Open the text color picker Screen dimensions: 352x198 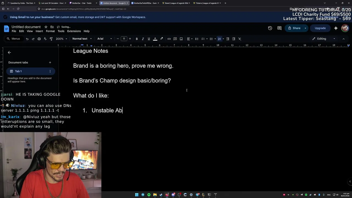pyautogui.click(x=155, y=39)
